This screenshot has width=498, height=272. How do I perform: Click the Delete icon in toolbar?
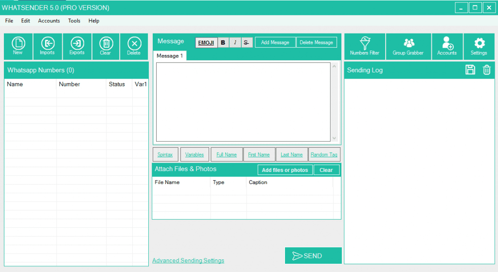coord(134,46)
